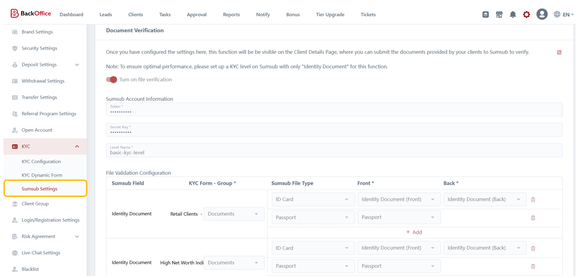Viewport: 577px width, 278px height.
Task: Open the EN language selector
Action: 563,15
